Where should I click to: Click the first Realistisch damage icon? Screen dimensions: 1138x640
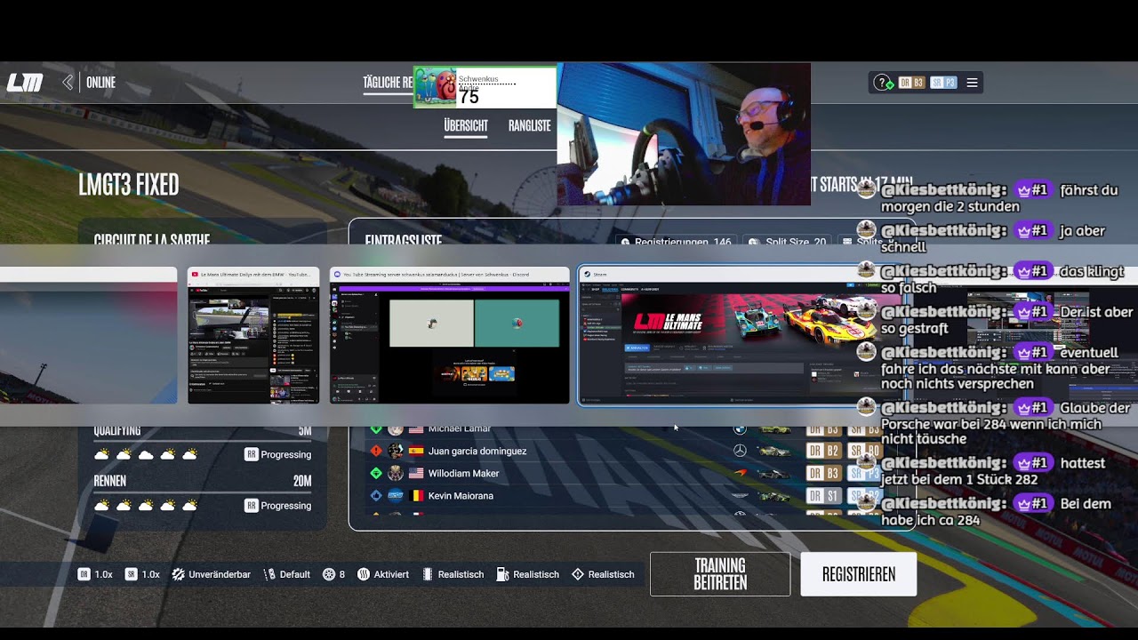tap(427, 574)
